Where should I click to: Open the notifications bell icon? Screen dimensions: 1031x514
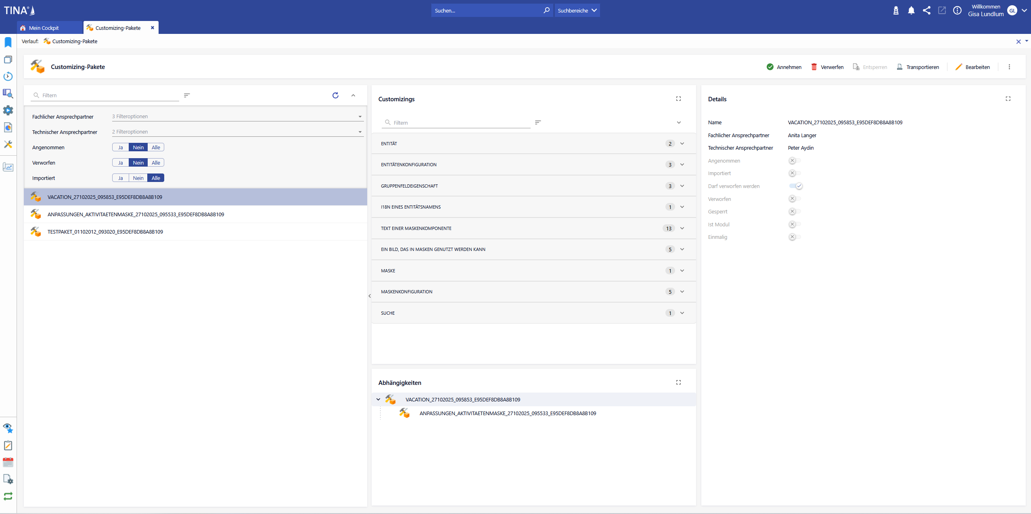[x=911, y=10]
